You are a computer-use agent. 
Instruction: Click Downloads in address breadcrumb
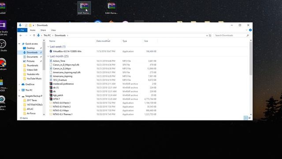click(60, 35)
